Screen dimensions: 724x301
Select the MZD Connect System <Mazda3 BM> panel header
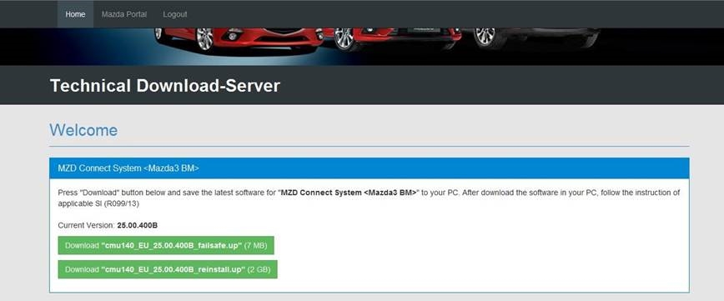click(x=369, y=168)
